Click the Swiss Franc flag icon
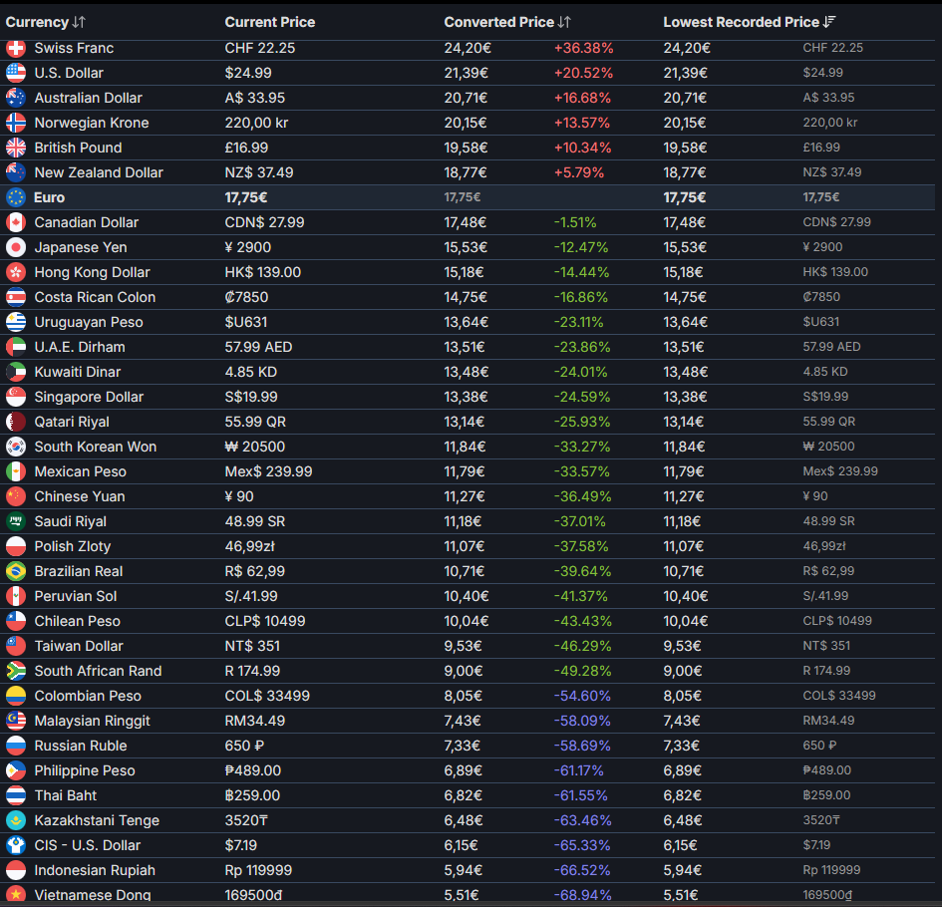 click(x=16, y=48)
